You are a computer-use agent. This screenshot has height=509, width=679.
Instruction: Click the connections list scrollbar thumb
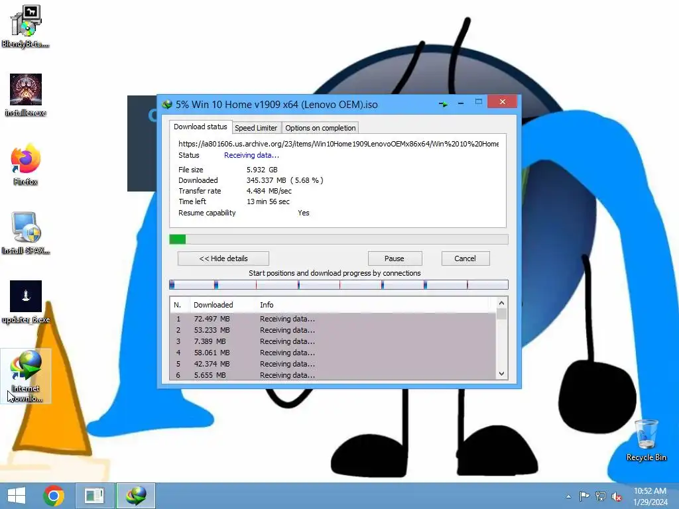pos(501,313)
